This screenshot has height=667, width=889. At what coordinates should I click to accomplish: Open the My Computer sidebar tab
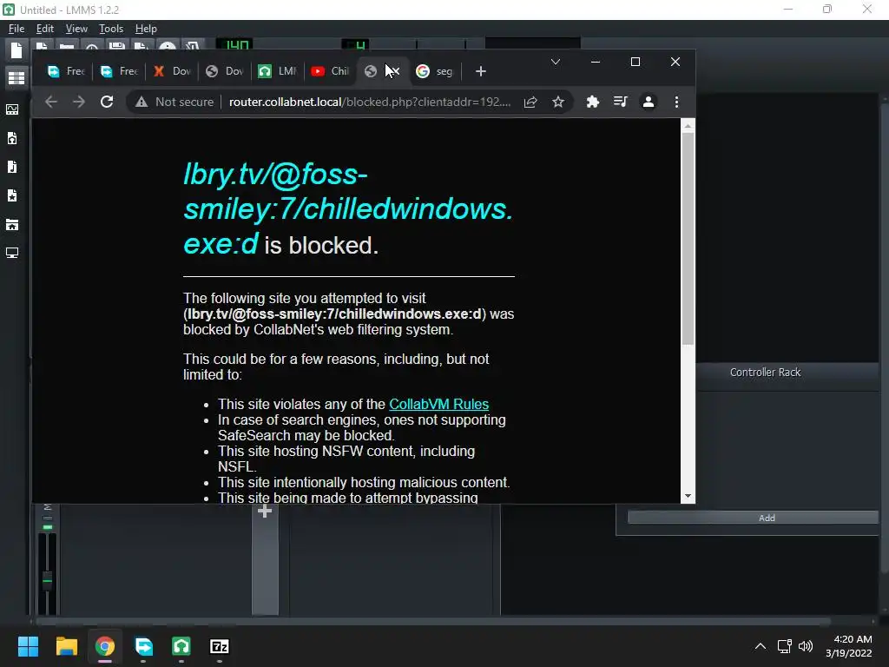(x=12, y=253)
